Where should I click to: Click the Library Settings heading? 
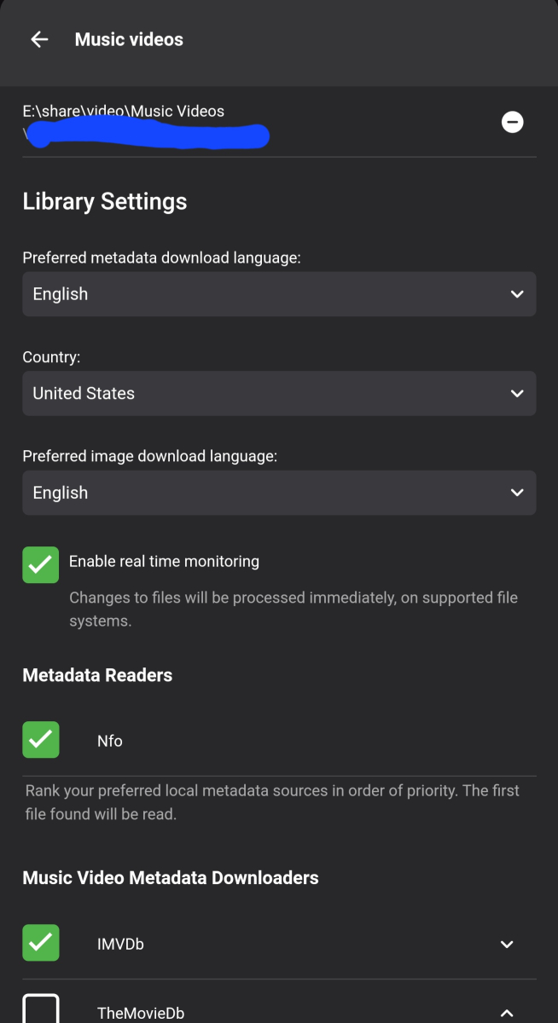click(x=105, y=201)
